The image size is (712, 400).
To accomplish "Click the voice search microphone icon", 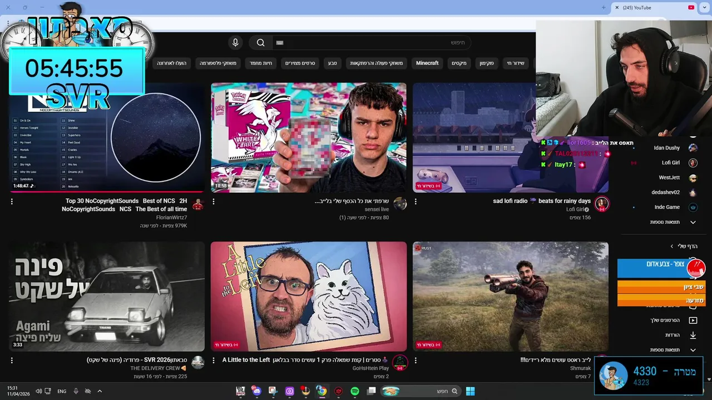I will [x=235, y=43].
